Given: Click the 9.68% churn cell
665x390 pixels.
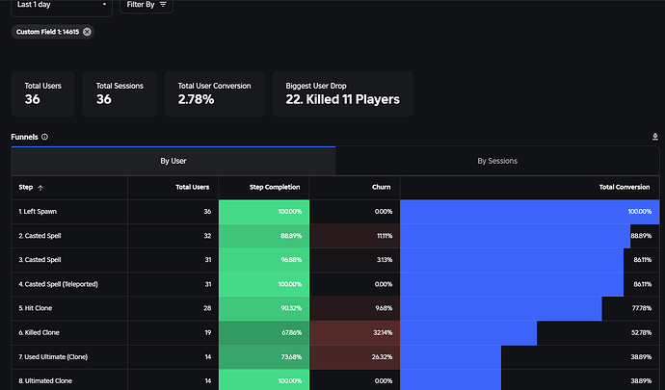Looking at the screenshot, I should pyautogui.click(x=355, y=308).
